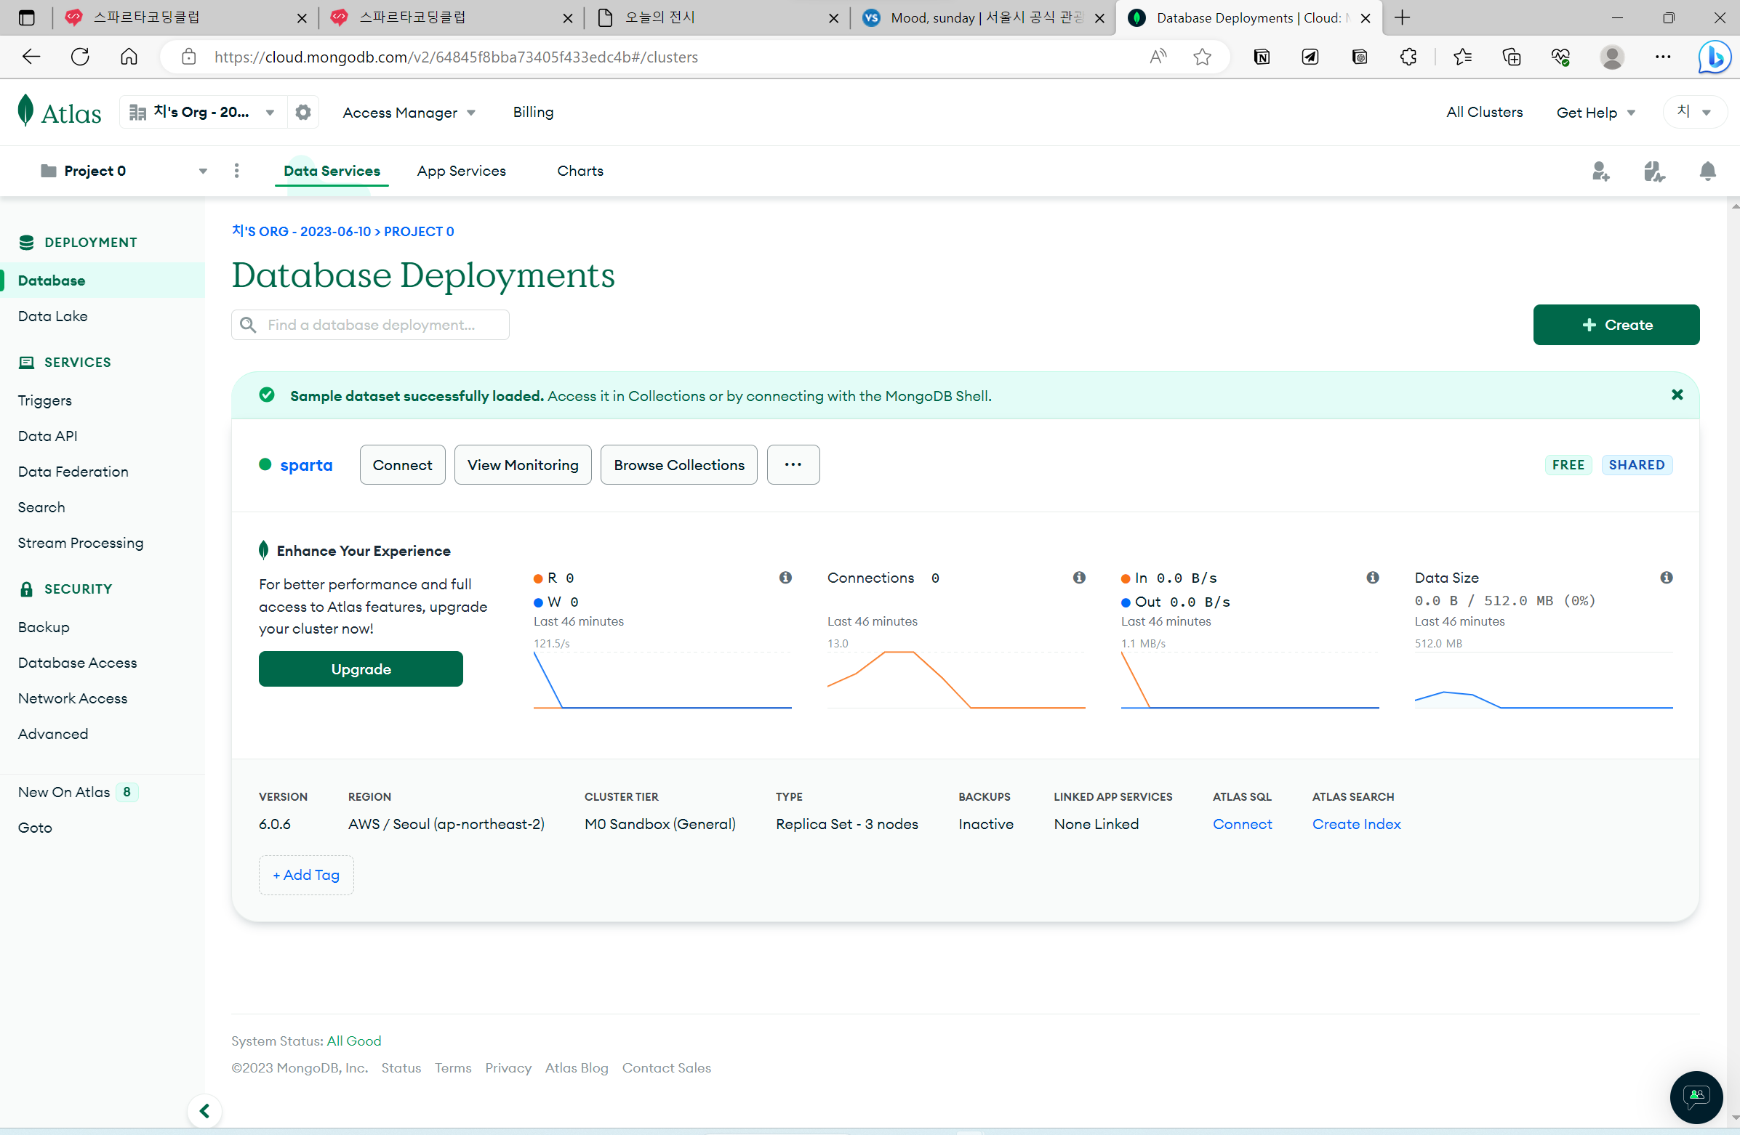The height and width of the screenshot is (1135, 1740).
Task: Open alerts bell icon
Action: pos(1707,171)
